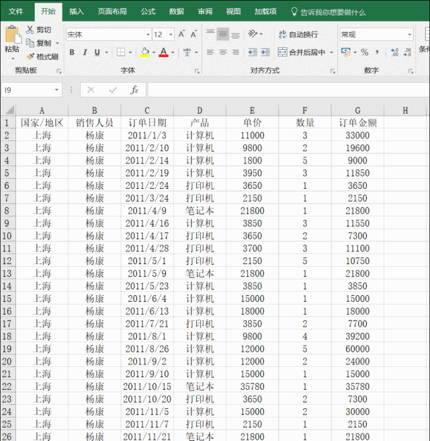Apply comma style

click(377, 52)
